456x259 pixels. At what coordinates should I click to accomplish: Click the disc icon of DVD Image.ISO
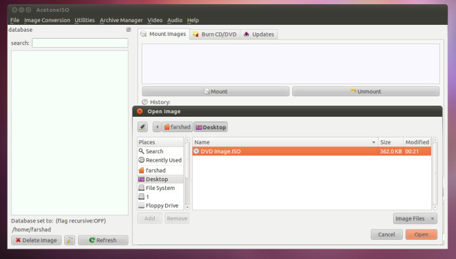click(x=196, y=151)
